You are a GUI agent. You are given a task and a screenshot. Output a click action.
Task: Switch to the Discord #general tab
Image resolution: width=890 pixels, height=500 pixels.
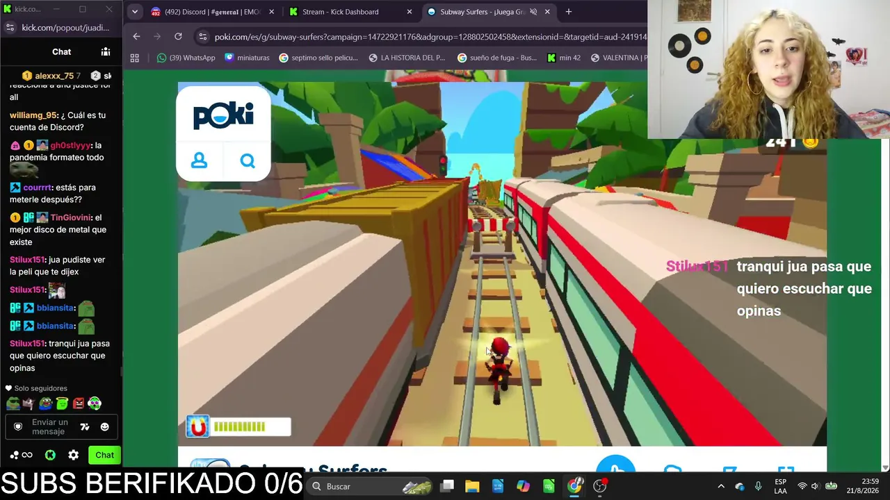tap(211, 12)
